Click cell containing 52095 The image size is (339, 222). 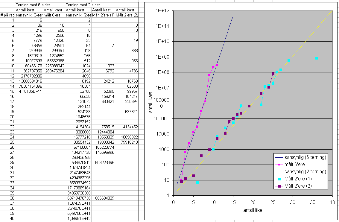click(x=103, y=91)
